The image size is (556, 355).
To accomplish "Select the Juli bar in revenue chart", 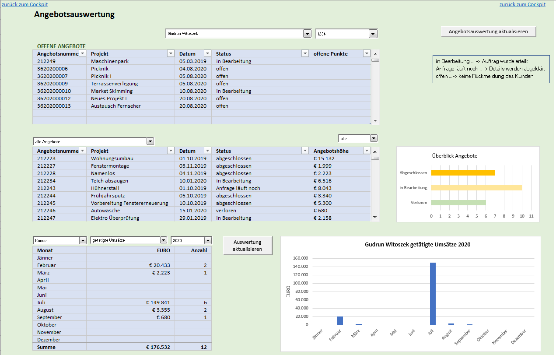I will click(433, 293).
